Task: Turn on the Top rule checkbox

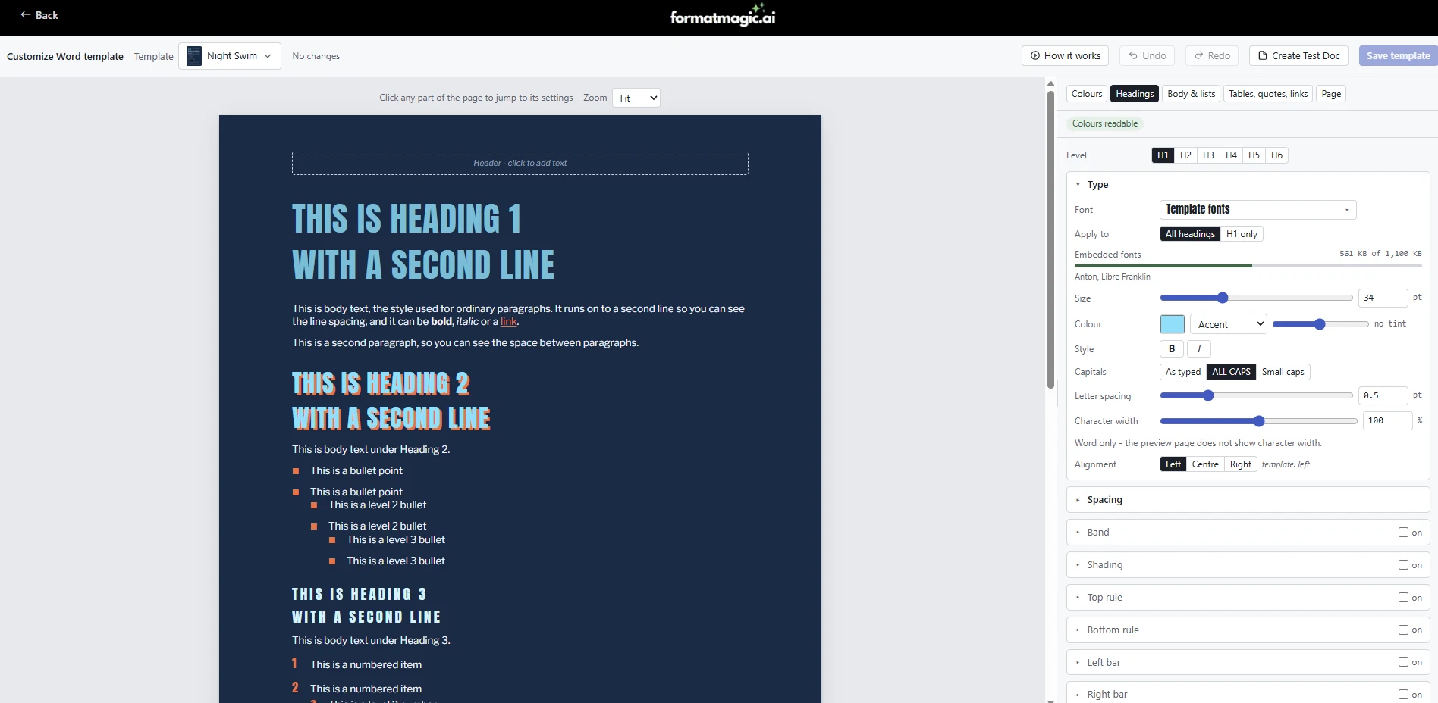Action: [1403, 598]
